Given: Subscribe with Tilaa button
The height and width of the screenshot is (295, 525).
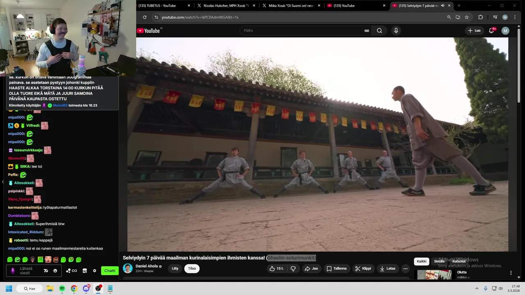Looking at the screenshot, I should pos(192,268).
